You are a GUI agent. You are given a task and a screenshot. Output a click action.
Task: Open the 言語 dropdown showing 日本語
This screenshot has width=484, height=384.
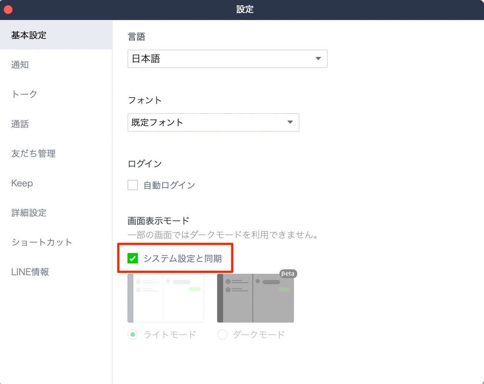pyautogui.click(x=227, y=58)
